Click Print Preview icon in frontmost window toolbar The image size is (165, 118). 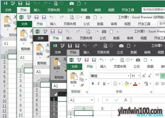(x=122, y=60)
